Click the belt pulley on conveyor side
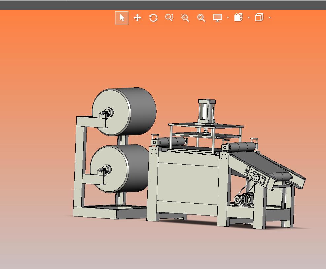Viewport: 326px width, 269px height. (x=255, y=178)
